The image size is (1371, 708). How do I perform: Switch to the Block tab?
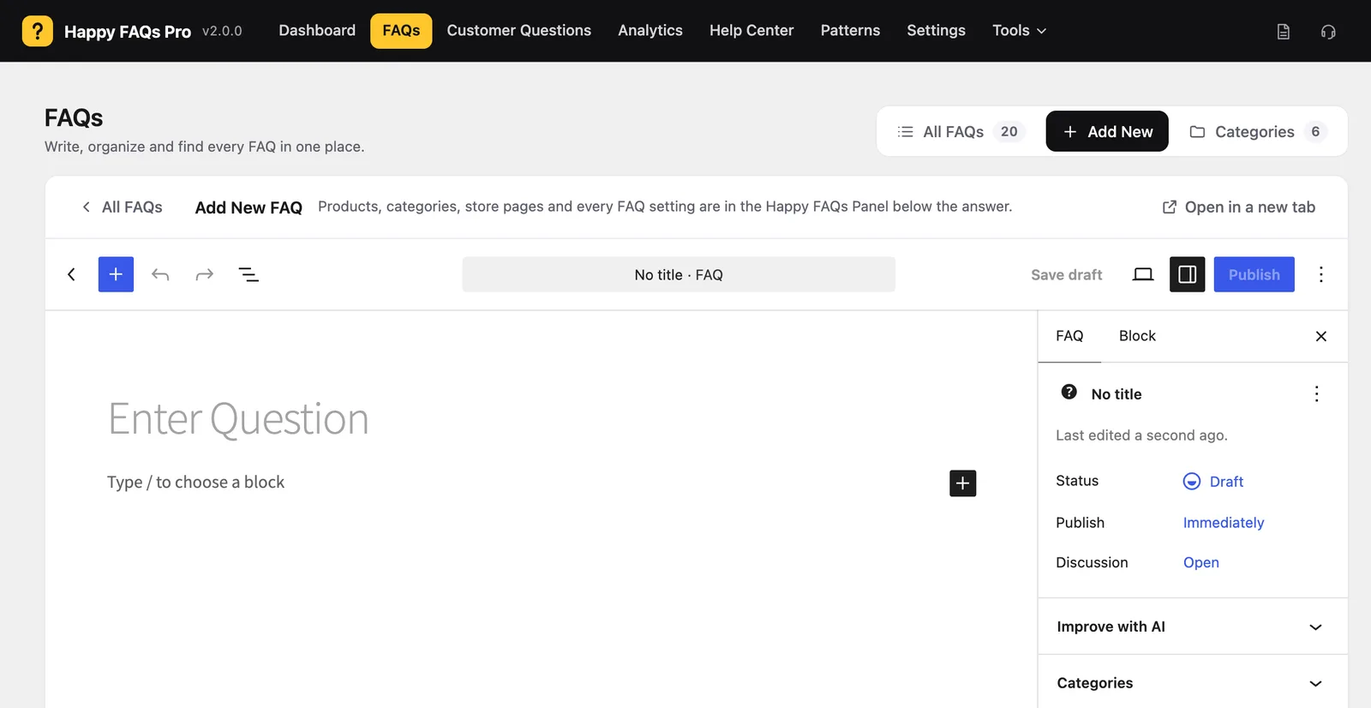1137,336
